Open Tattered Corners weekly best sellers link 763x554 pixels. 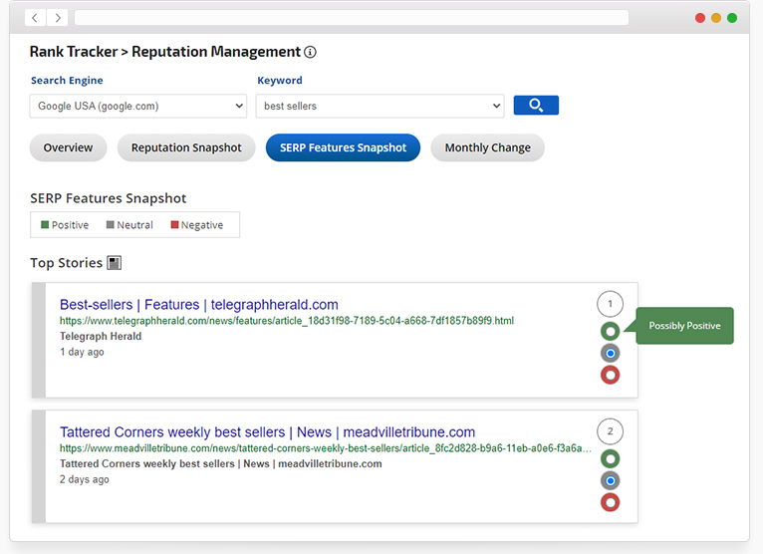pos(267,432)
